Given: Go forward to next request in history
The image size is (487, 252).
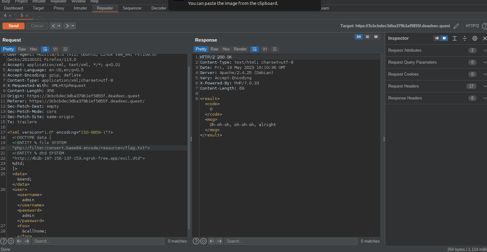Looking at the screenshot, I should click(67, 26).
